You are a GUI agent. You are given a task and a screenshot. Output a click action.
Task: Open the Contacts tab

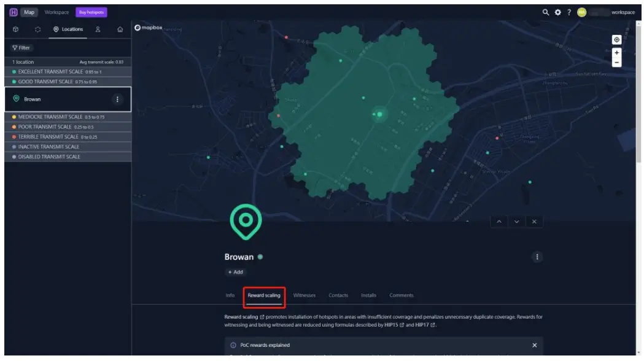coord(338,295)
